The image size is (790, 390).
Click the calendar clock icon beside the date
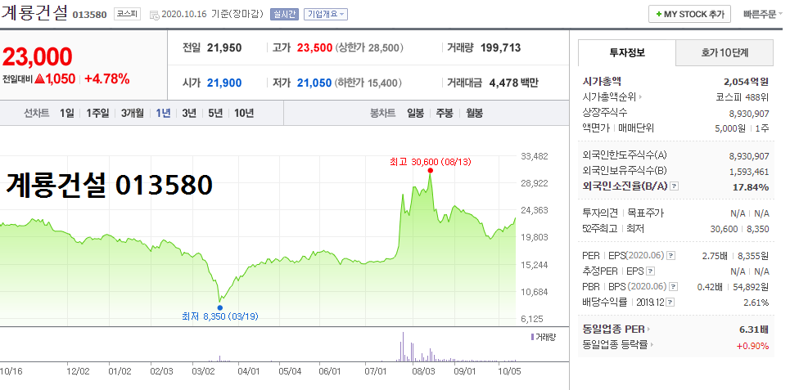(x=155, y=15)
